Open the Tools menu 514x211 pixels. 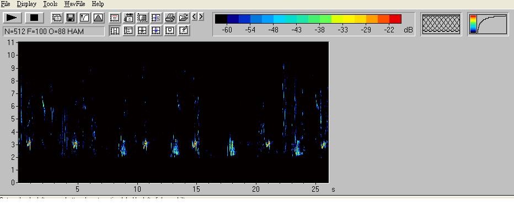(50, 4)
